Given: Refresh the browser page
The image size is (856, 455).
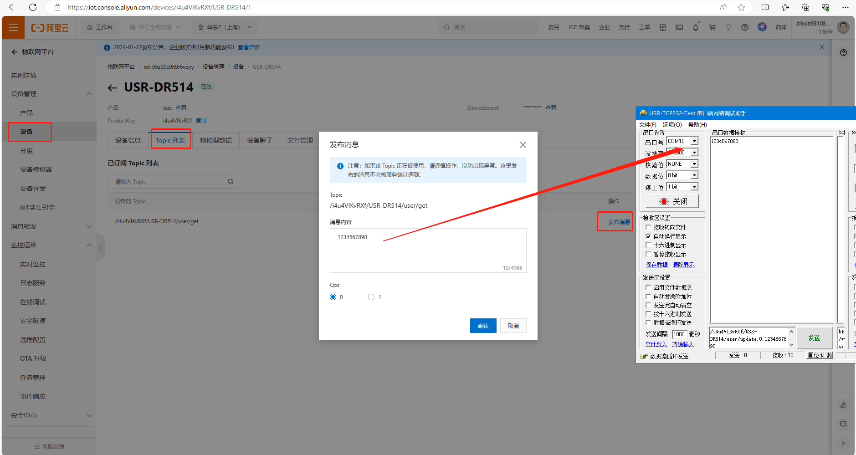Looking at the screenshot, I should point(33,7).
